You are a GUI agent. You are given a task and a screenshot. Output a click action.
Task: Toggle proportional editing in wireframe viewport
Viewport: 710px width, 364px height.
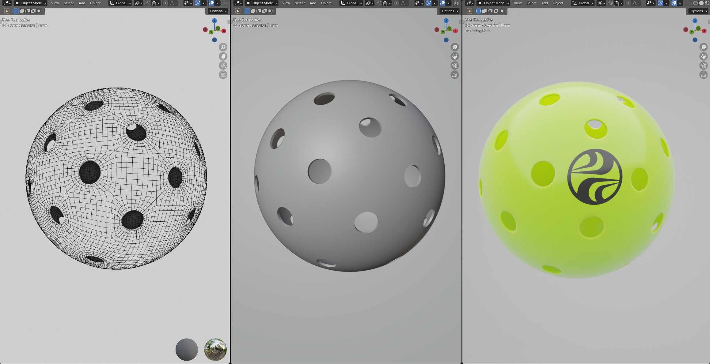coord(165,3)
